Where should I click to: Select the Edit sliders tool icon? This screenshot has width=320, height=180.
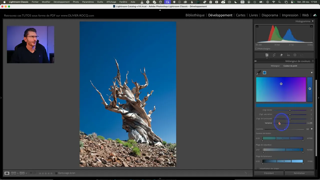pos(267,55)
